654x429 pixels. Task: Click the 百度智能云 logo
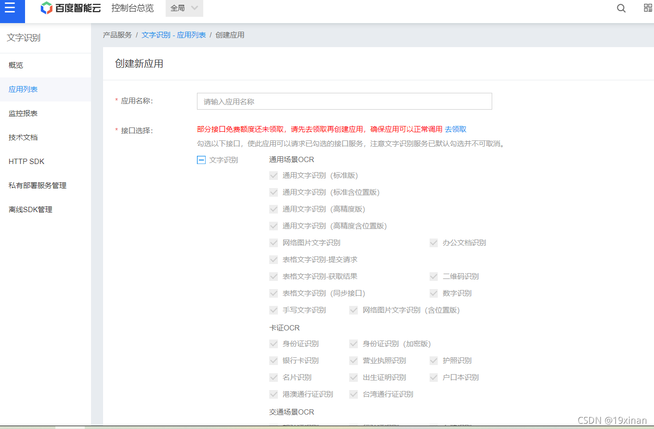[x=70, y=8]
